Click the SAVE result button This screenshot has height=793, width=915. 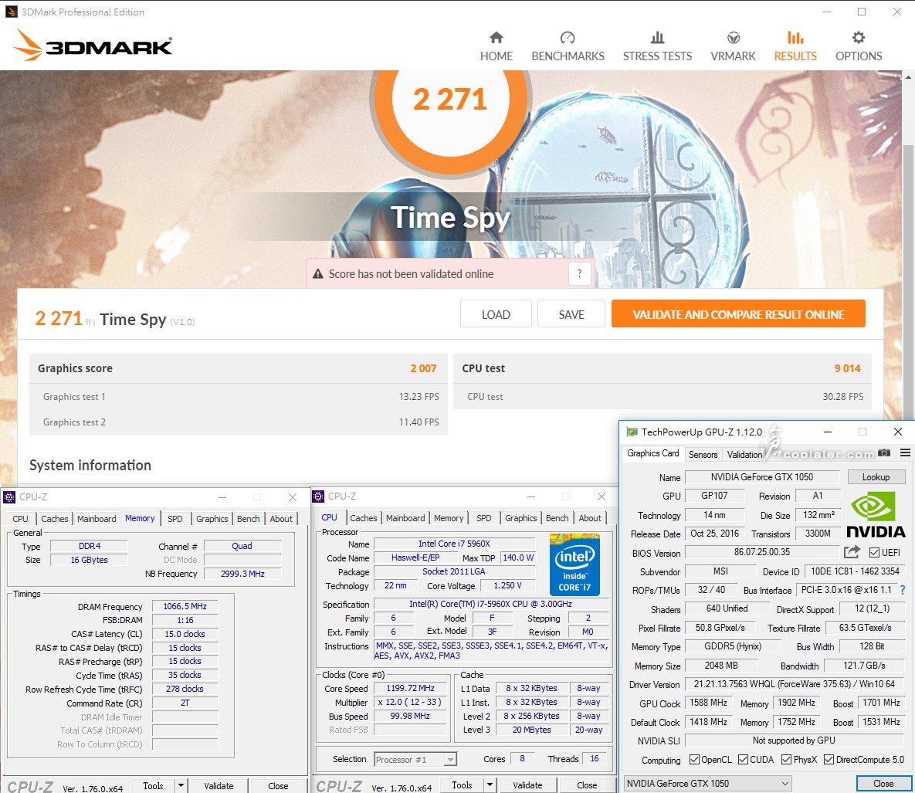(571, 314)
